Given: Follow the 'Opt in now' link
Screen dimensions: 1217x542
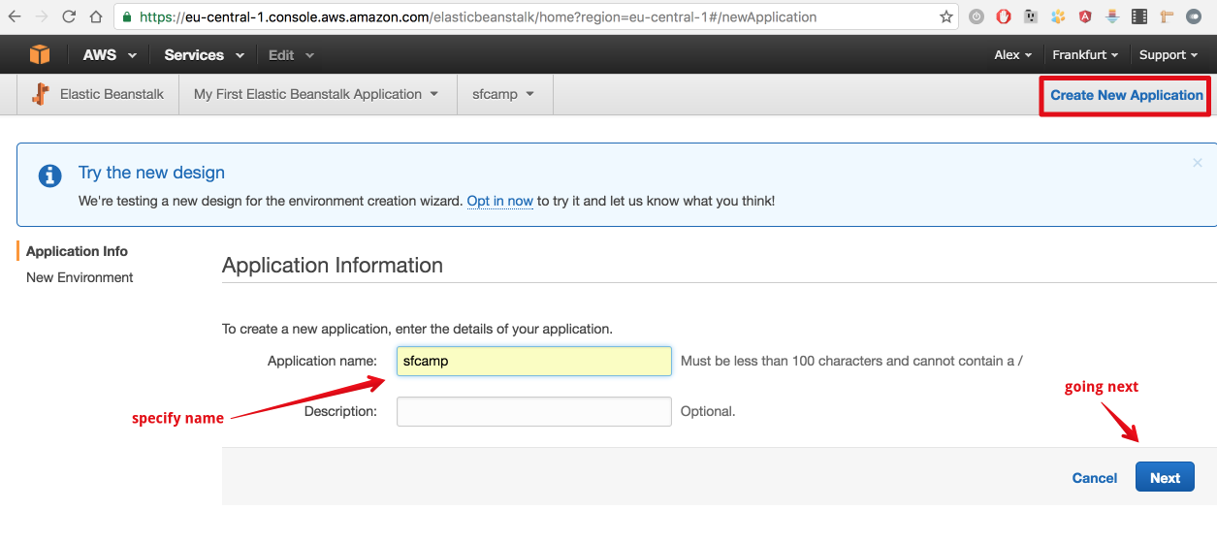Looking at the screenshot, I should (499, 201).
